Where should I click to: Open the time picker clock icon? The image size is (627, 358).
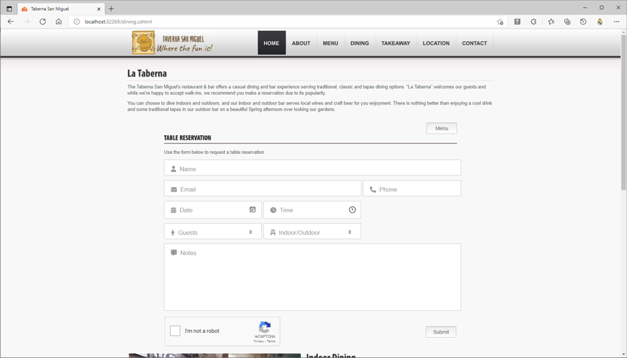352,210
